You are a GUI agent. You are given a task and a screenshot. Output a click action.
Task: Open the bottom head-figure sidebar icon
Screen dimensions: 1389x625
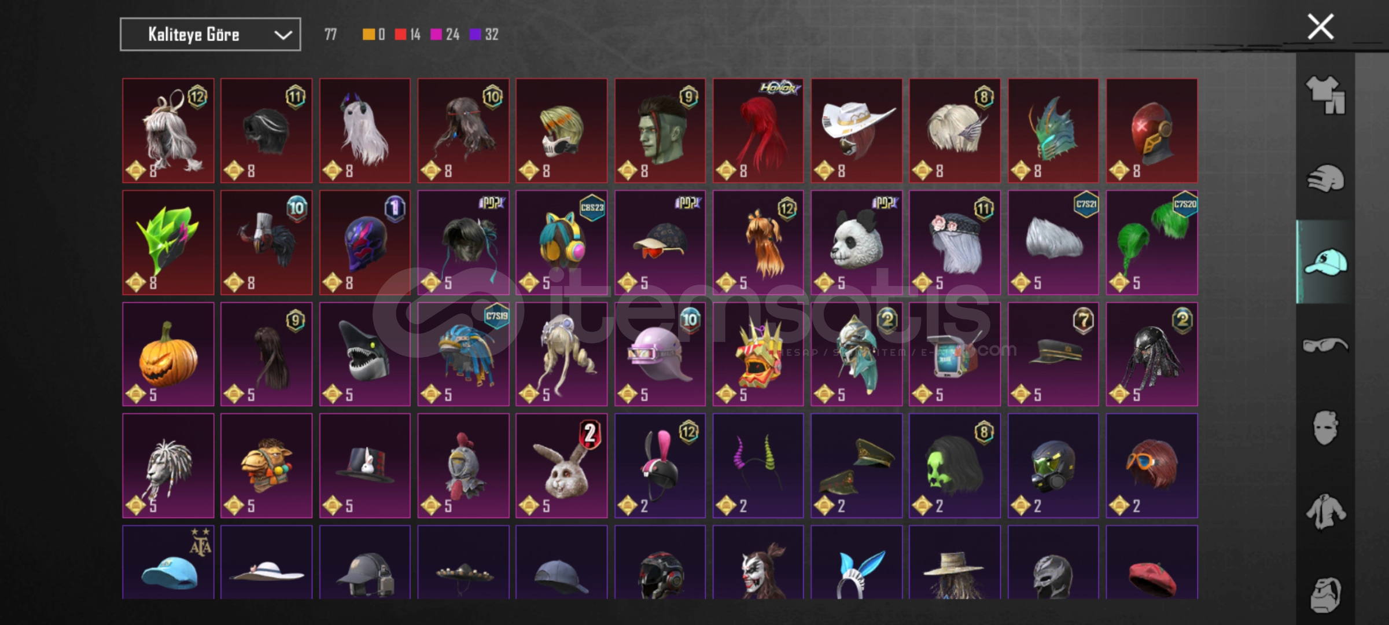coord(1325,594)
